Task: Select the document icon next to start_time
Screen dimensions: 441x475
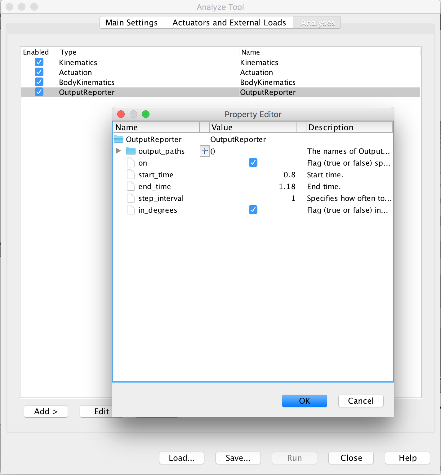Action: click(131, 174)
